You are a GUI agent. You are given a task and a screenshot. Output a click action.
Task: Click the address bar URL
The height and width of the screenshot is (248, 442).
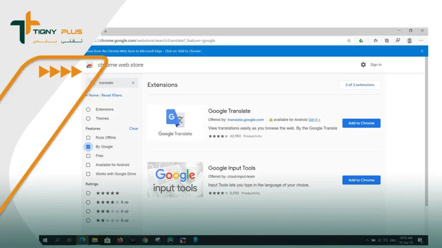click(x=155, y=40)
